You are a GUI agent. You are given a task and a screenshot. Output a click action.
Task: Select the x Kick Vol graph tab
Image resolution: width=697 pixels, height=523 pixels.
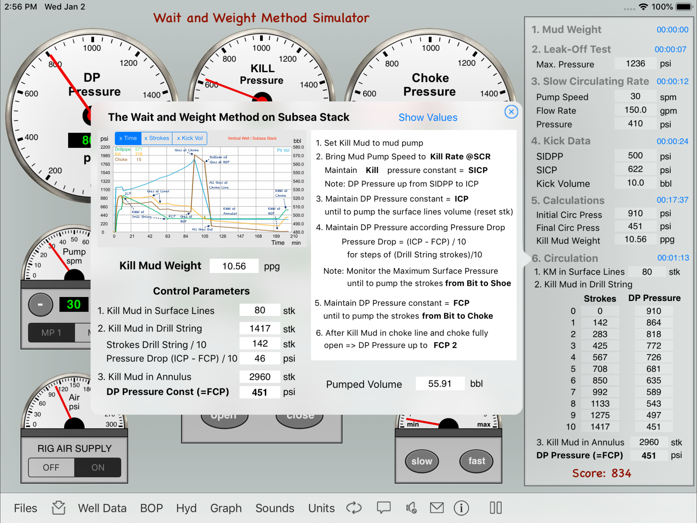[190, 138]
